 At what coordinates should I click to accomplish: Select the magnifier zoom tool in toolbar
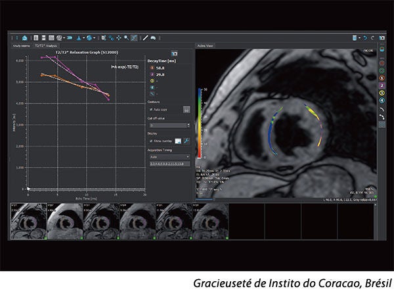tap(126, 37)
